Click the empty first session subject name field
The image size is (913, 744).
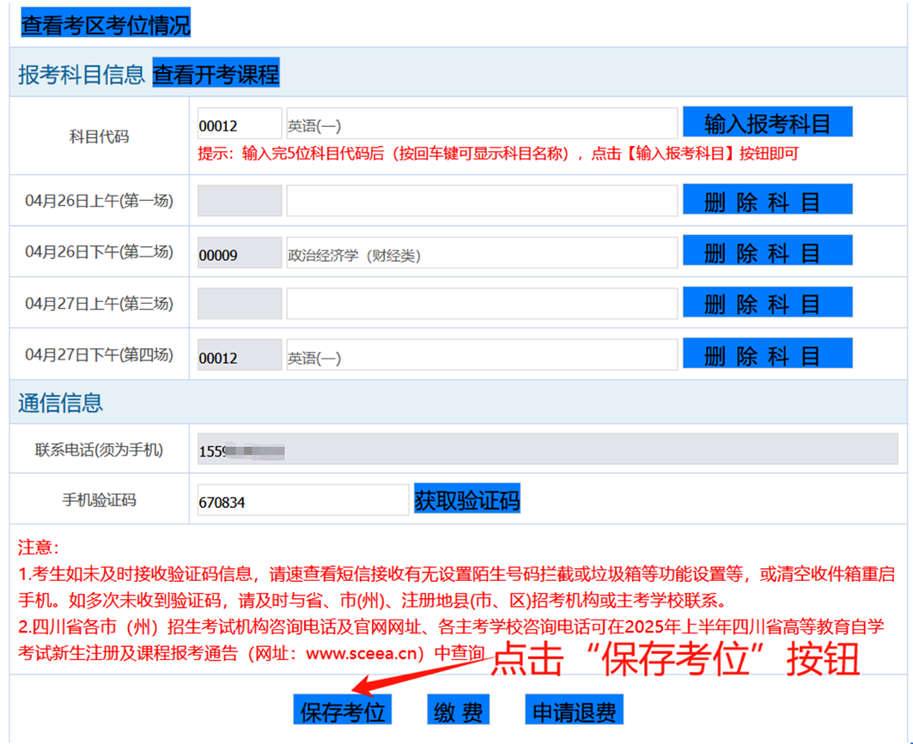(x=481, y=201)
